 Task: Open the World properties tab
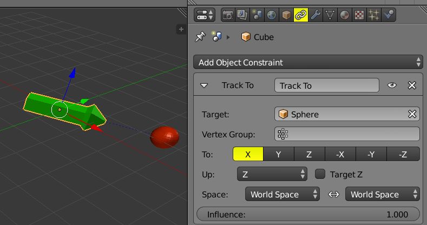(272, 15)
